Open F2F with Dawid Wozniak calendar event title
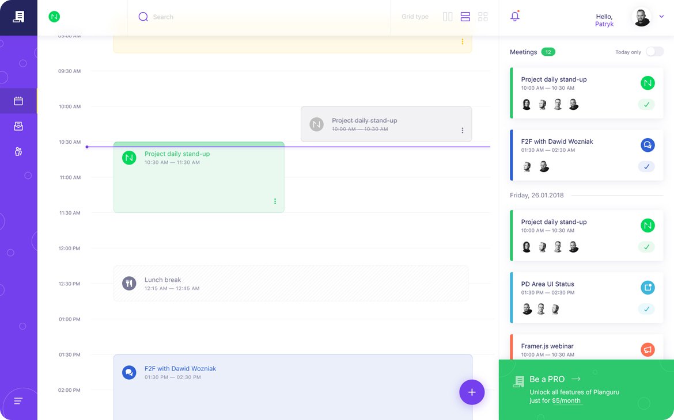This screenshot has width=674, height=420. [x=180, y=368]
